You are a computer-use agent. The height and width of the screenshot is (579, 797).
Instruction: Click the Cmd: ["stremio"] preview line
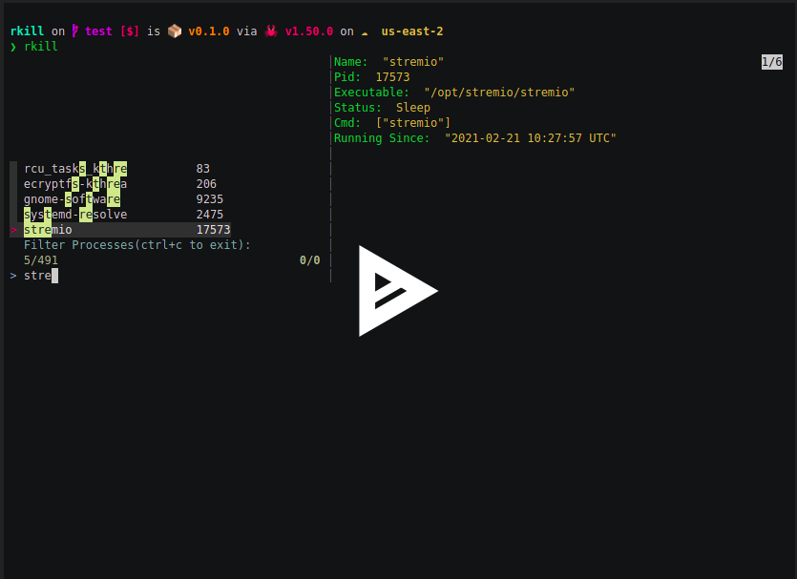(x=392, y=123)
